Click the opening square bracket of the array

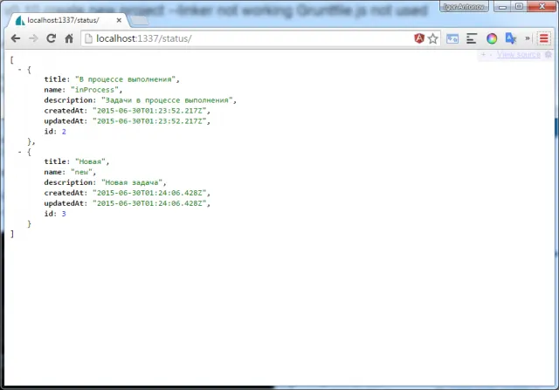(12, 59)
